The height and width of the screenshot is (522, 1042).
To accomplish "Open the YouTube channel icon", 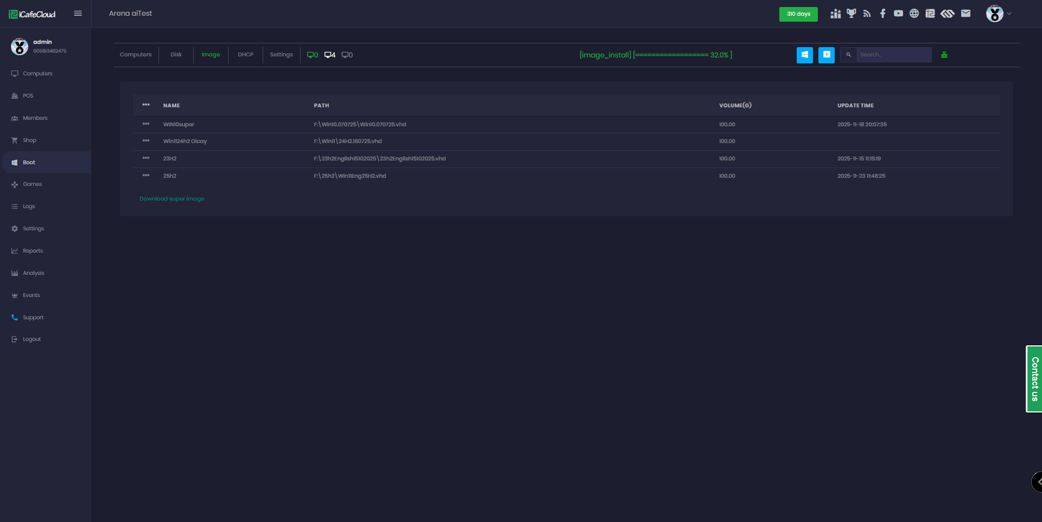I will (898, 14).
